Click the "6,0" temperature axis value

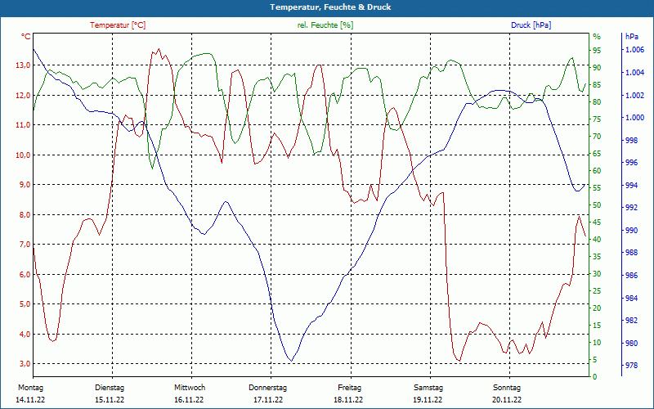click(25, 274)
